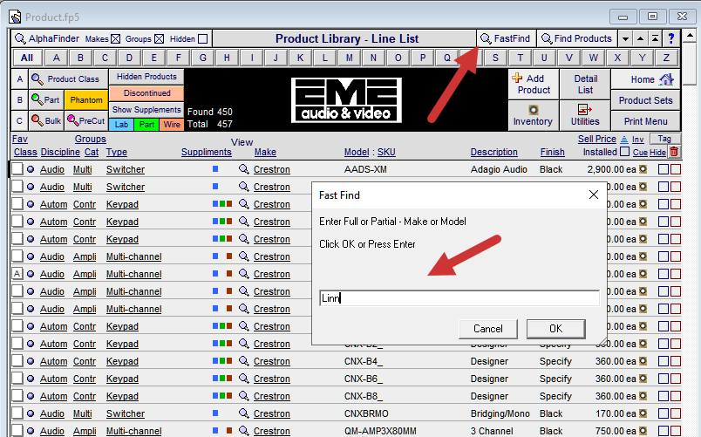Click the vertical scrollbar up arrow
The image size is (701, 437).
click(690, 35)
